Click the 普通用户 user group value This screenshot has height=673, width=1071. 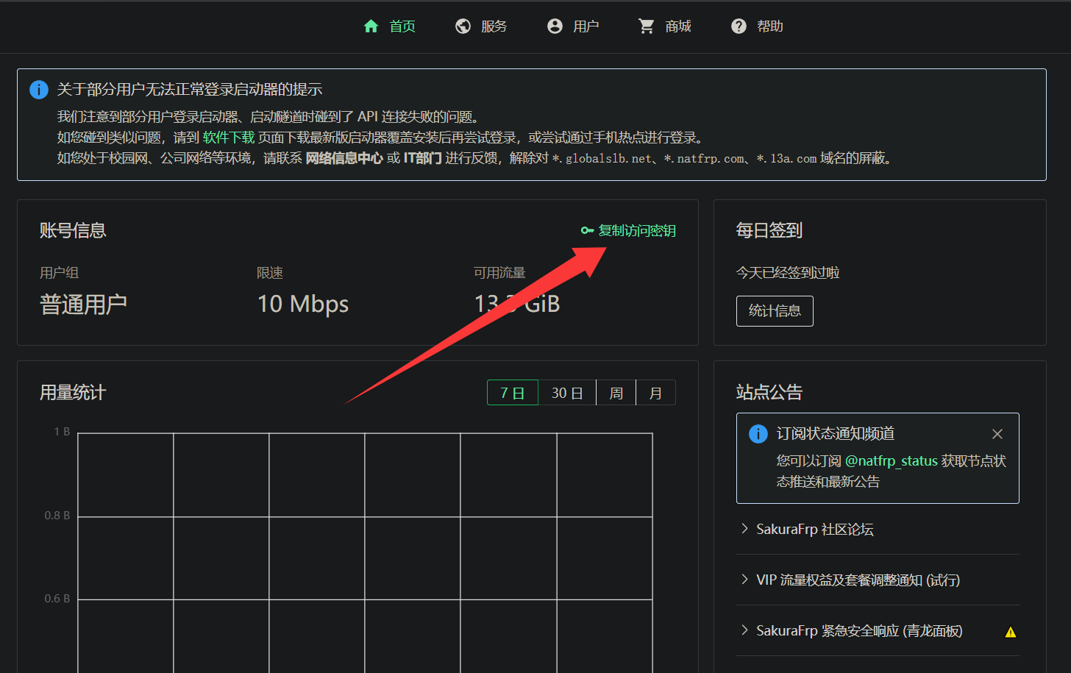click(83, 304)
